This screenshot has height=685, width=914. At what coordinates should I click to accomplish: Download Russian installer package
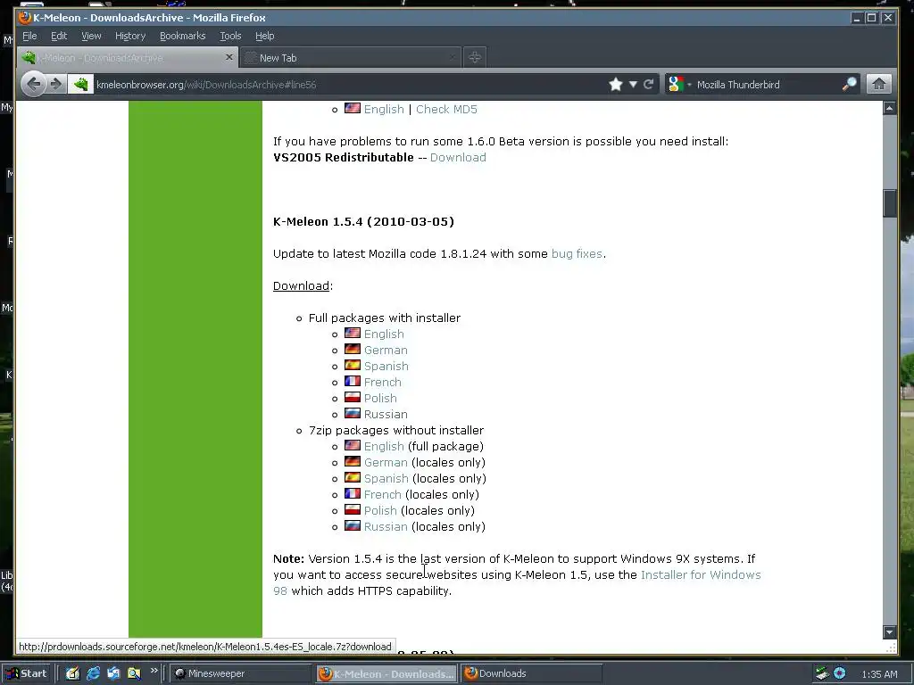pyautogui.click(x=386, y=414)
